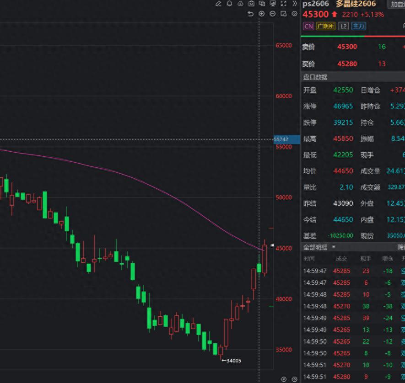Click the red up-arrow beside 45300
The image size is (405, 383).
point(335,14)
